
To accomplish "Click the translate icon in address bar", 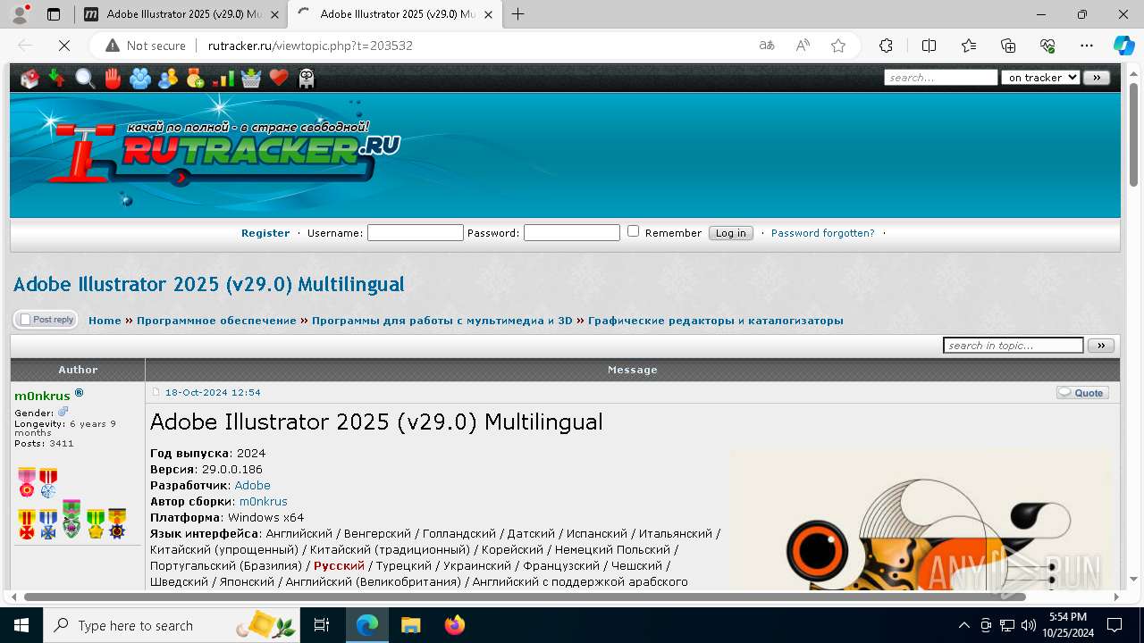I will coord(767,46).
